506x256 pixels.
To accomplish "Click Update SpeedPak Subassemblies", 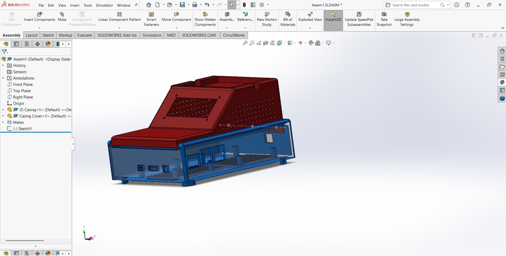I will click(359, 19).
